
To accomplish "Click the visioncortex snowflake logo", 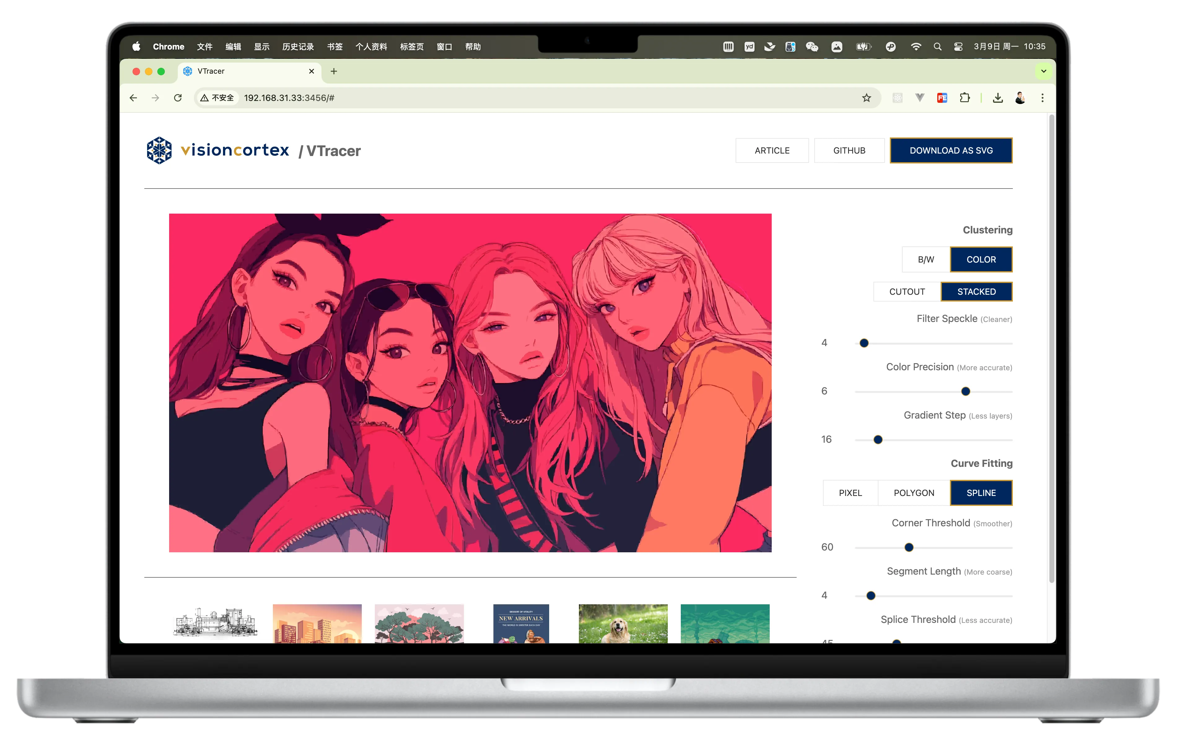I will point(159,150).
